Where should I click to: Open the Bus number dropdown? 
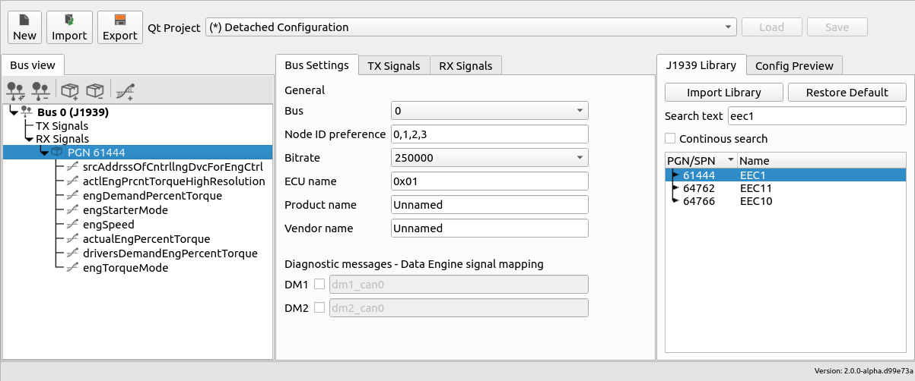490,111
